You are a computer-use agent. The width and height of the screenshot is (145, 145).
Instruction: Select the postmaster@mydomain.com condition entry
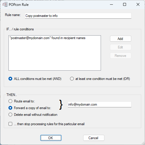pyautogui.click(x=48, y=38)
